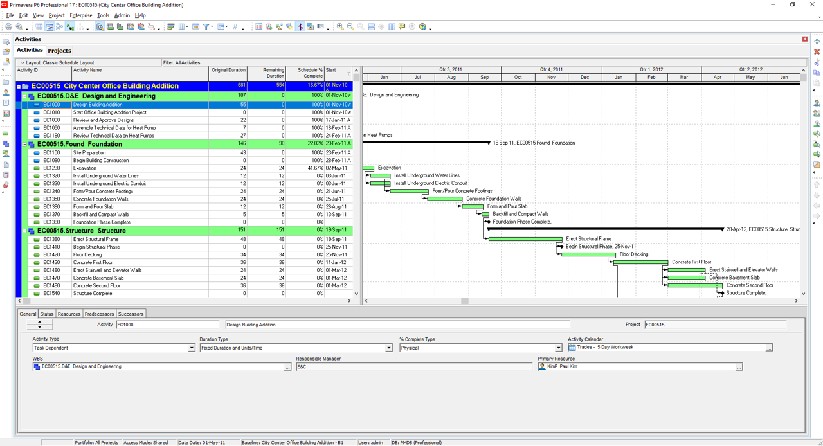The height and width of the screenshot is (446, 823).
Task: Open the % Complete Type dropdown
Action: [558, 348]
